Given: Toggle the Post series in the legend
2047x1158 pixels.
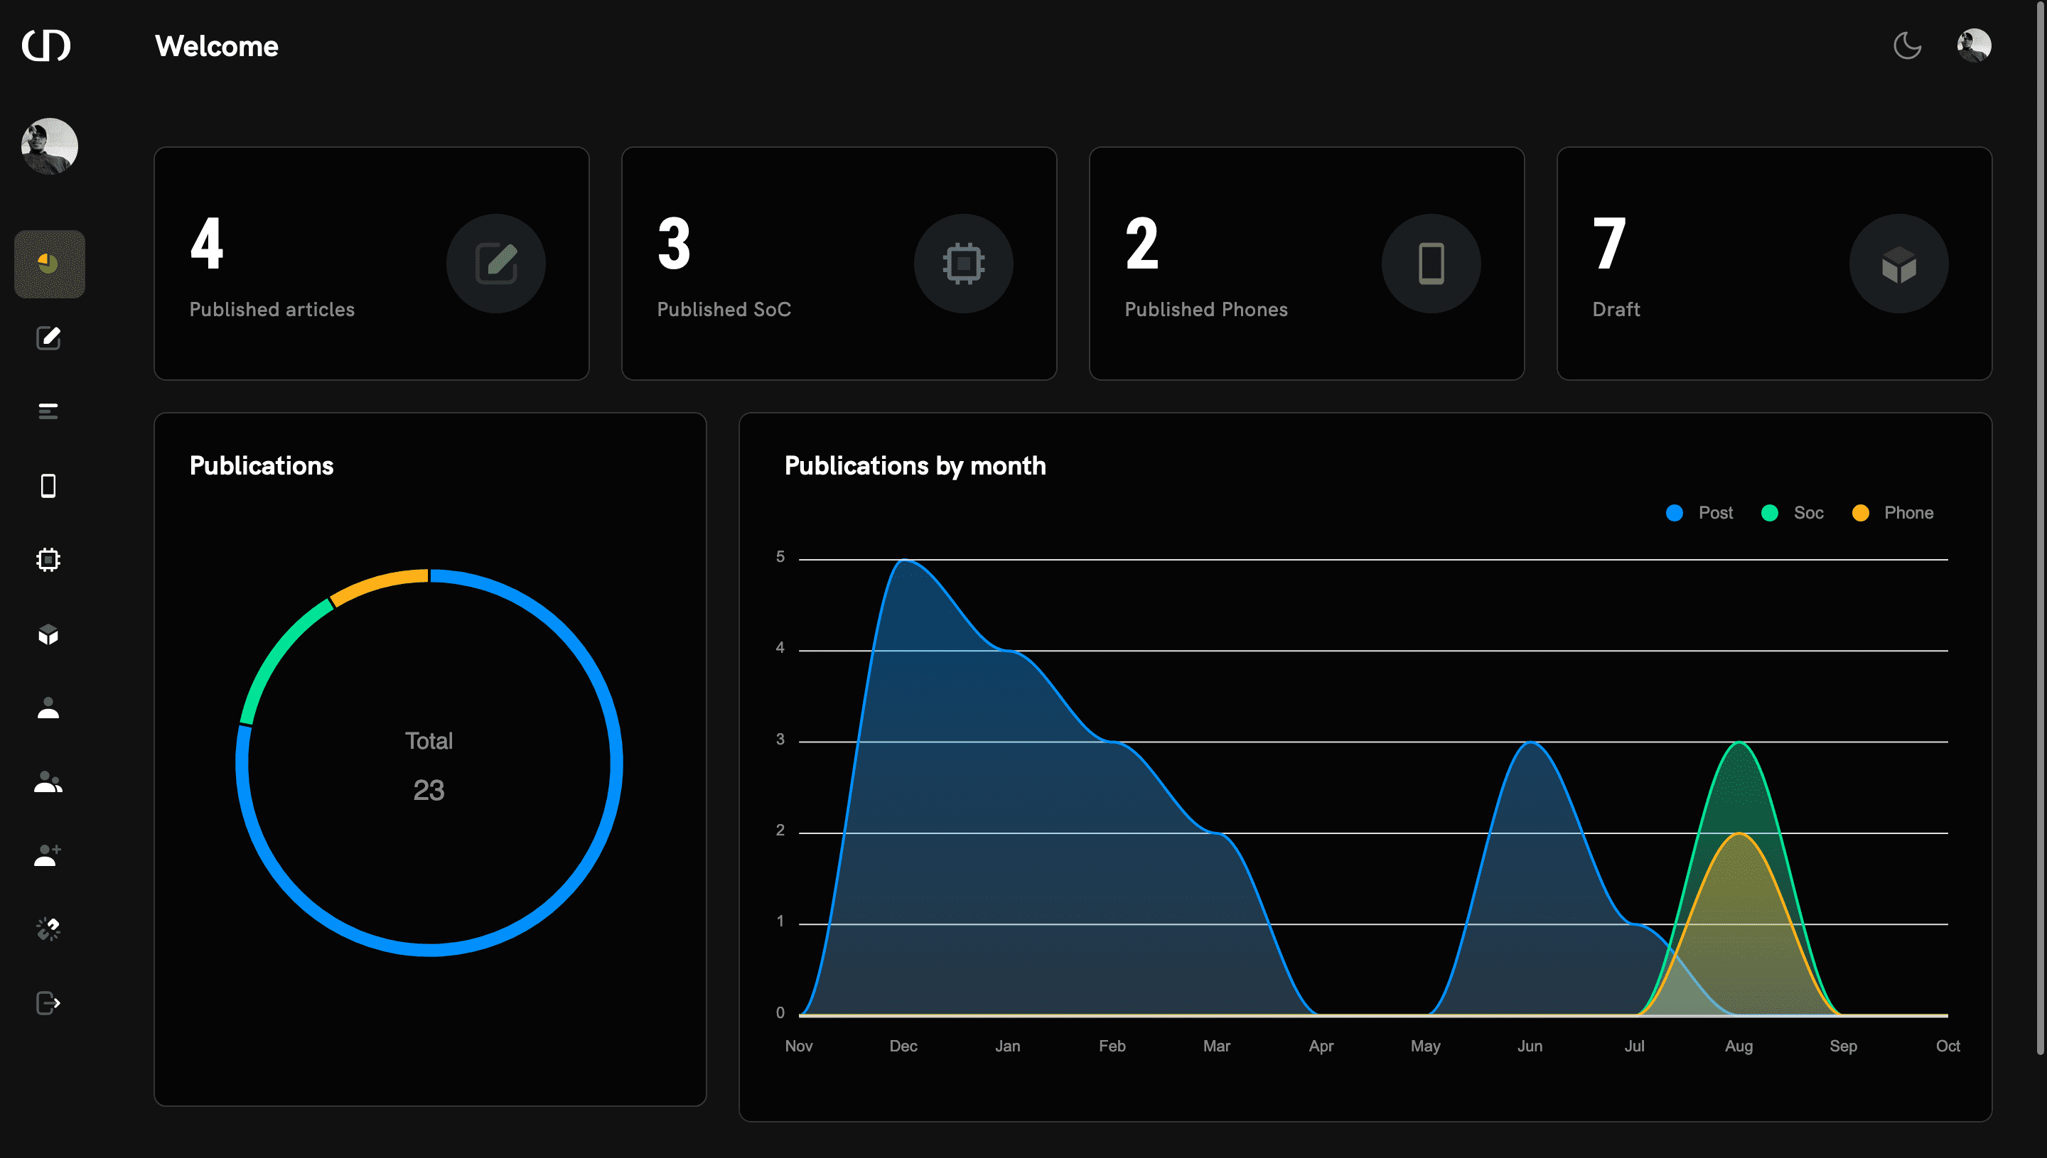Looking at the screenshot, I should pyautogui.click(x=1699, y=513).
